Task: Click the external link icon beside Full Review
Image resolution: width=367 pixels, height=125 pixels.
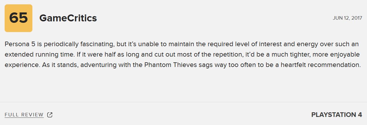Action: [50, 115]
